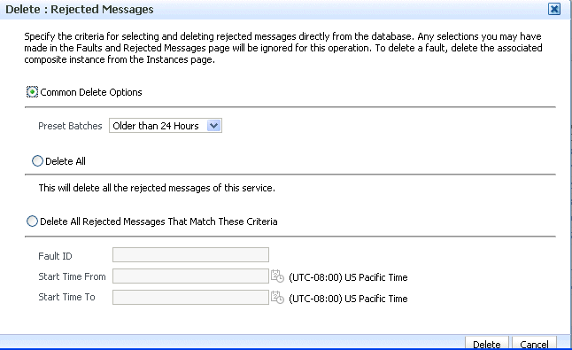Click the US Pacific Time text beside Start Time To

click(348, 299)
